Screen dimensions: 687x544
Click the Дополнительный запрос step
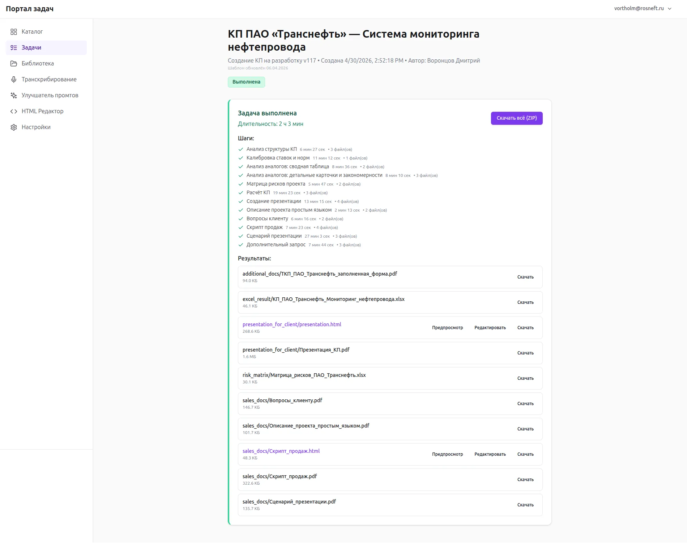click(x=276, y=245)
